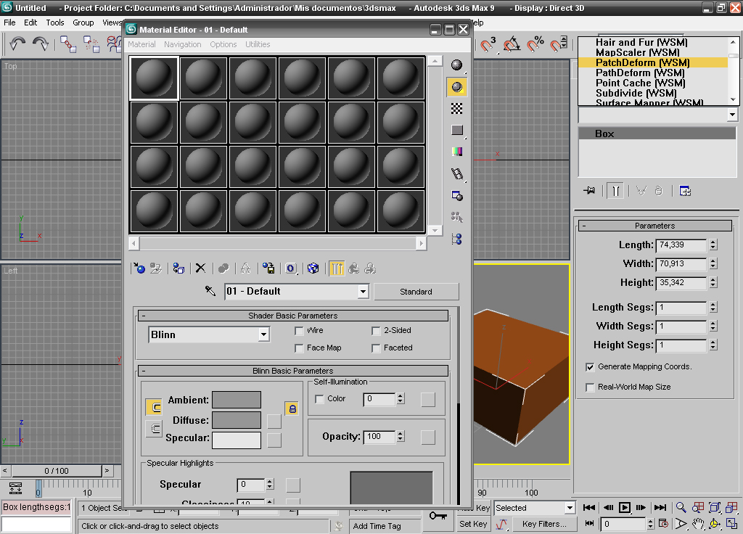
Task: Toggle the Backlight icon in Material Editor
Action: point(456,87)
